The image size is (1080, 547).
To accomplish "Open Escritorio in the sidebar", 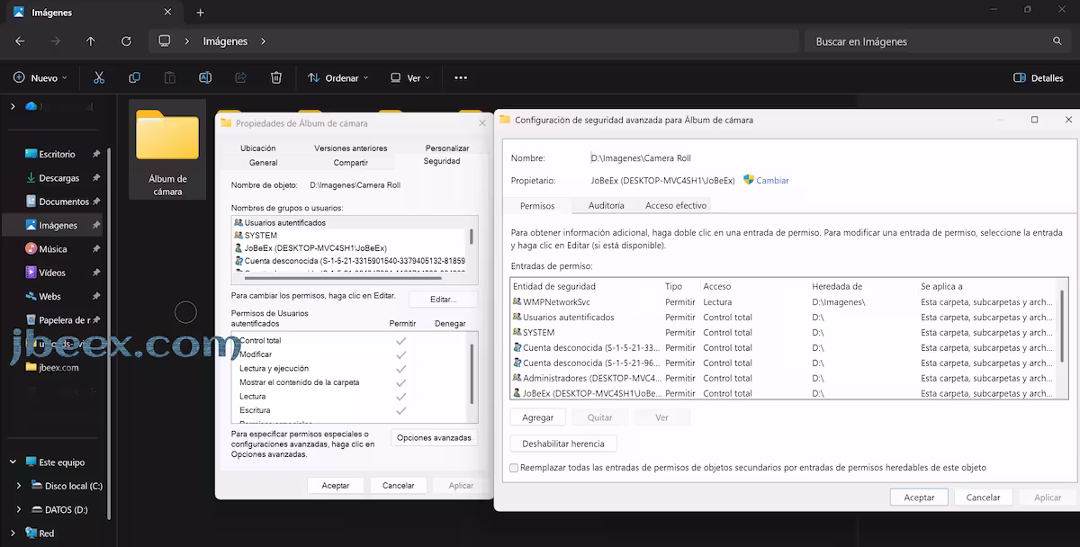I will click(x=57, y=154).
